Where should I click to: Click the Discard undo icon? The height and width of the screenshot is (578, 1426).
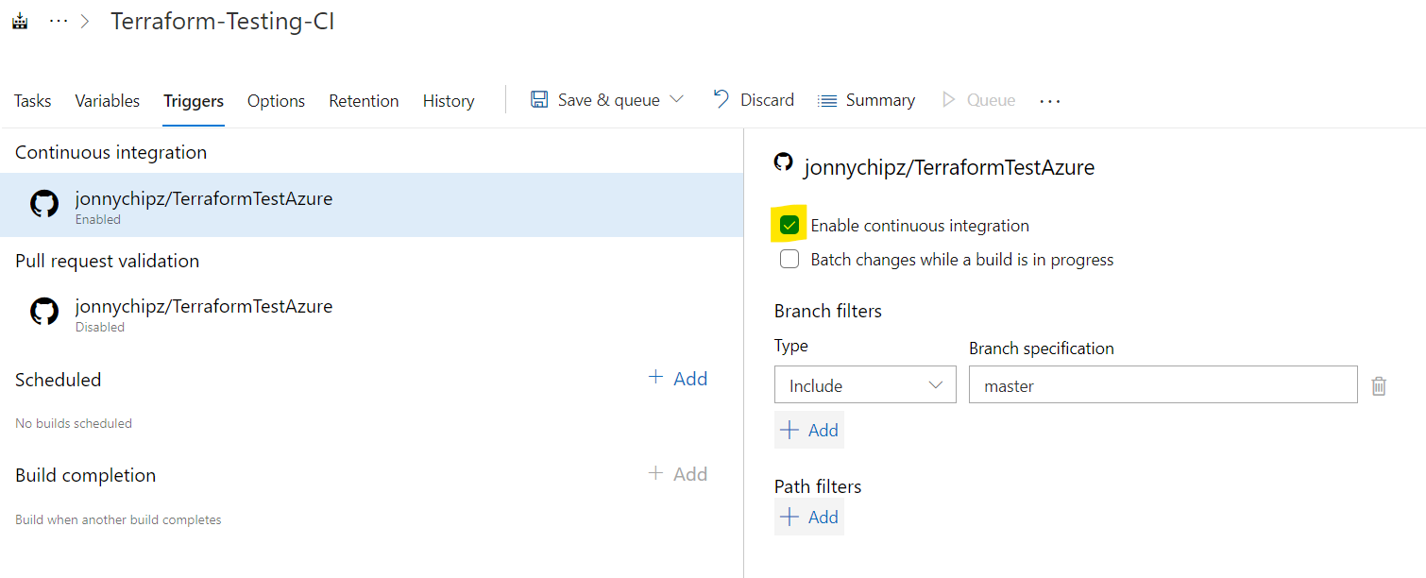(x=721, y=99)
